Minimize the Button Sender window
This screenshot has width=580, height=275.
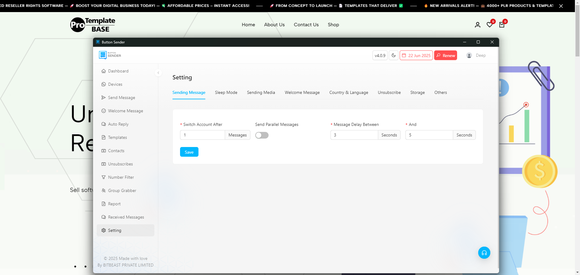[x=465, y=42]
